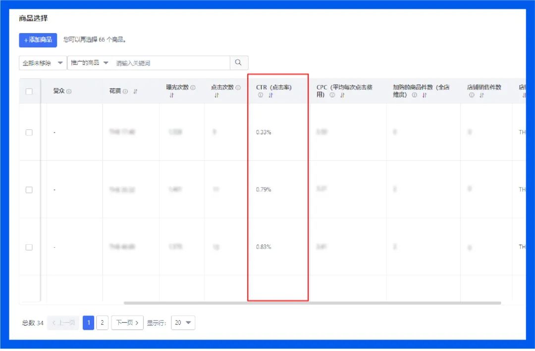Open the 全部未移除 filter dropdown
Image resolution: width=535 pixels, height=351 pixels.
point(42,63)
